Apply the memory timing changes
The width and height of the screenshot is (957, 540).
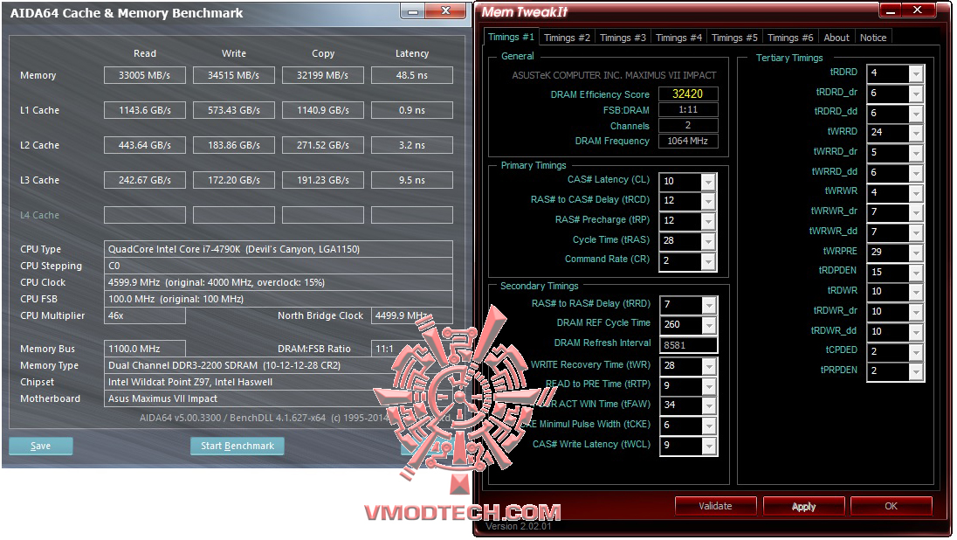click(x=803, y=506)
